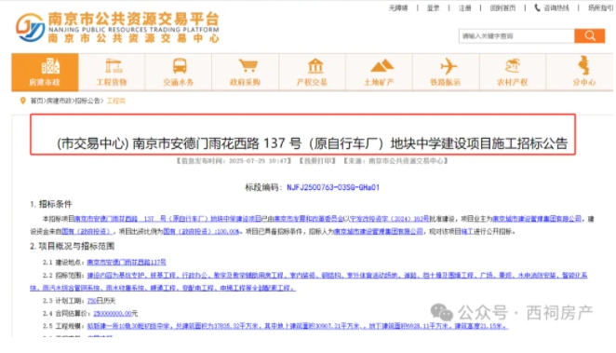Click the orange magnifier search button
Viewport: 616px width, 353px height.
point(589,35)
